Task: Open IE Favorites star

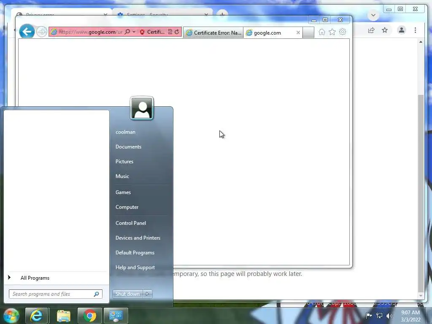Action: (332, 32)
